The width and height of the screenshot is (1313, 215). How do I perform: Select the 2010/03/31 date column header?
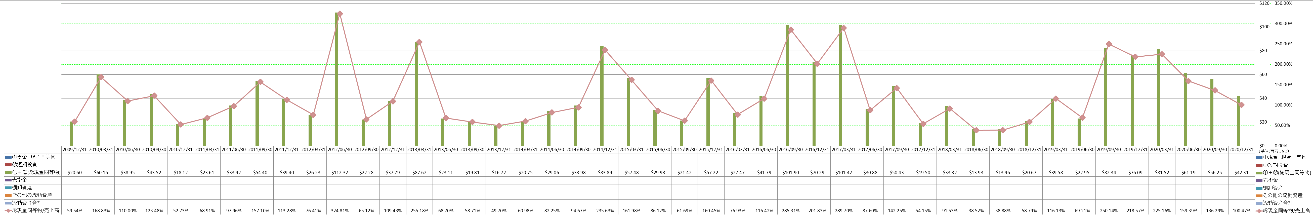(101, 150)
